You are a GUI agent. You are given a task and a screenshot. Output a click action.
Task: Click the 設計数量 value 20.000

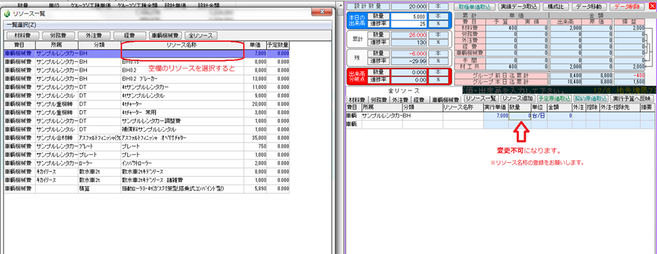coord(409,7)
